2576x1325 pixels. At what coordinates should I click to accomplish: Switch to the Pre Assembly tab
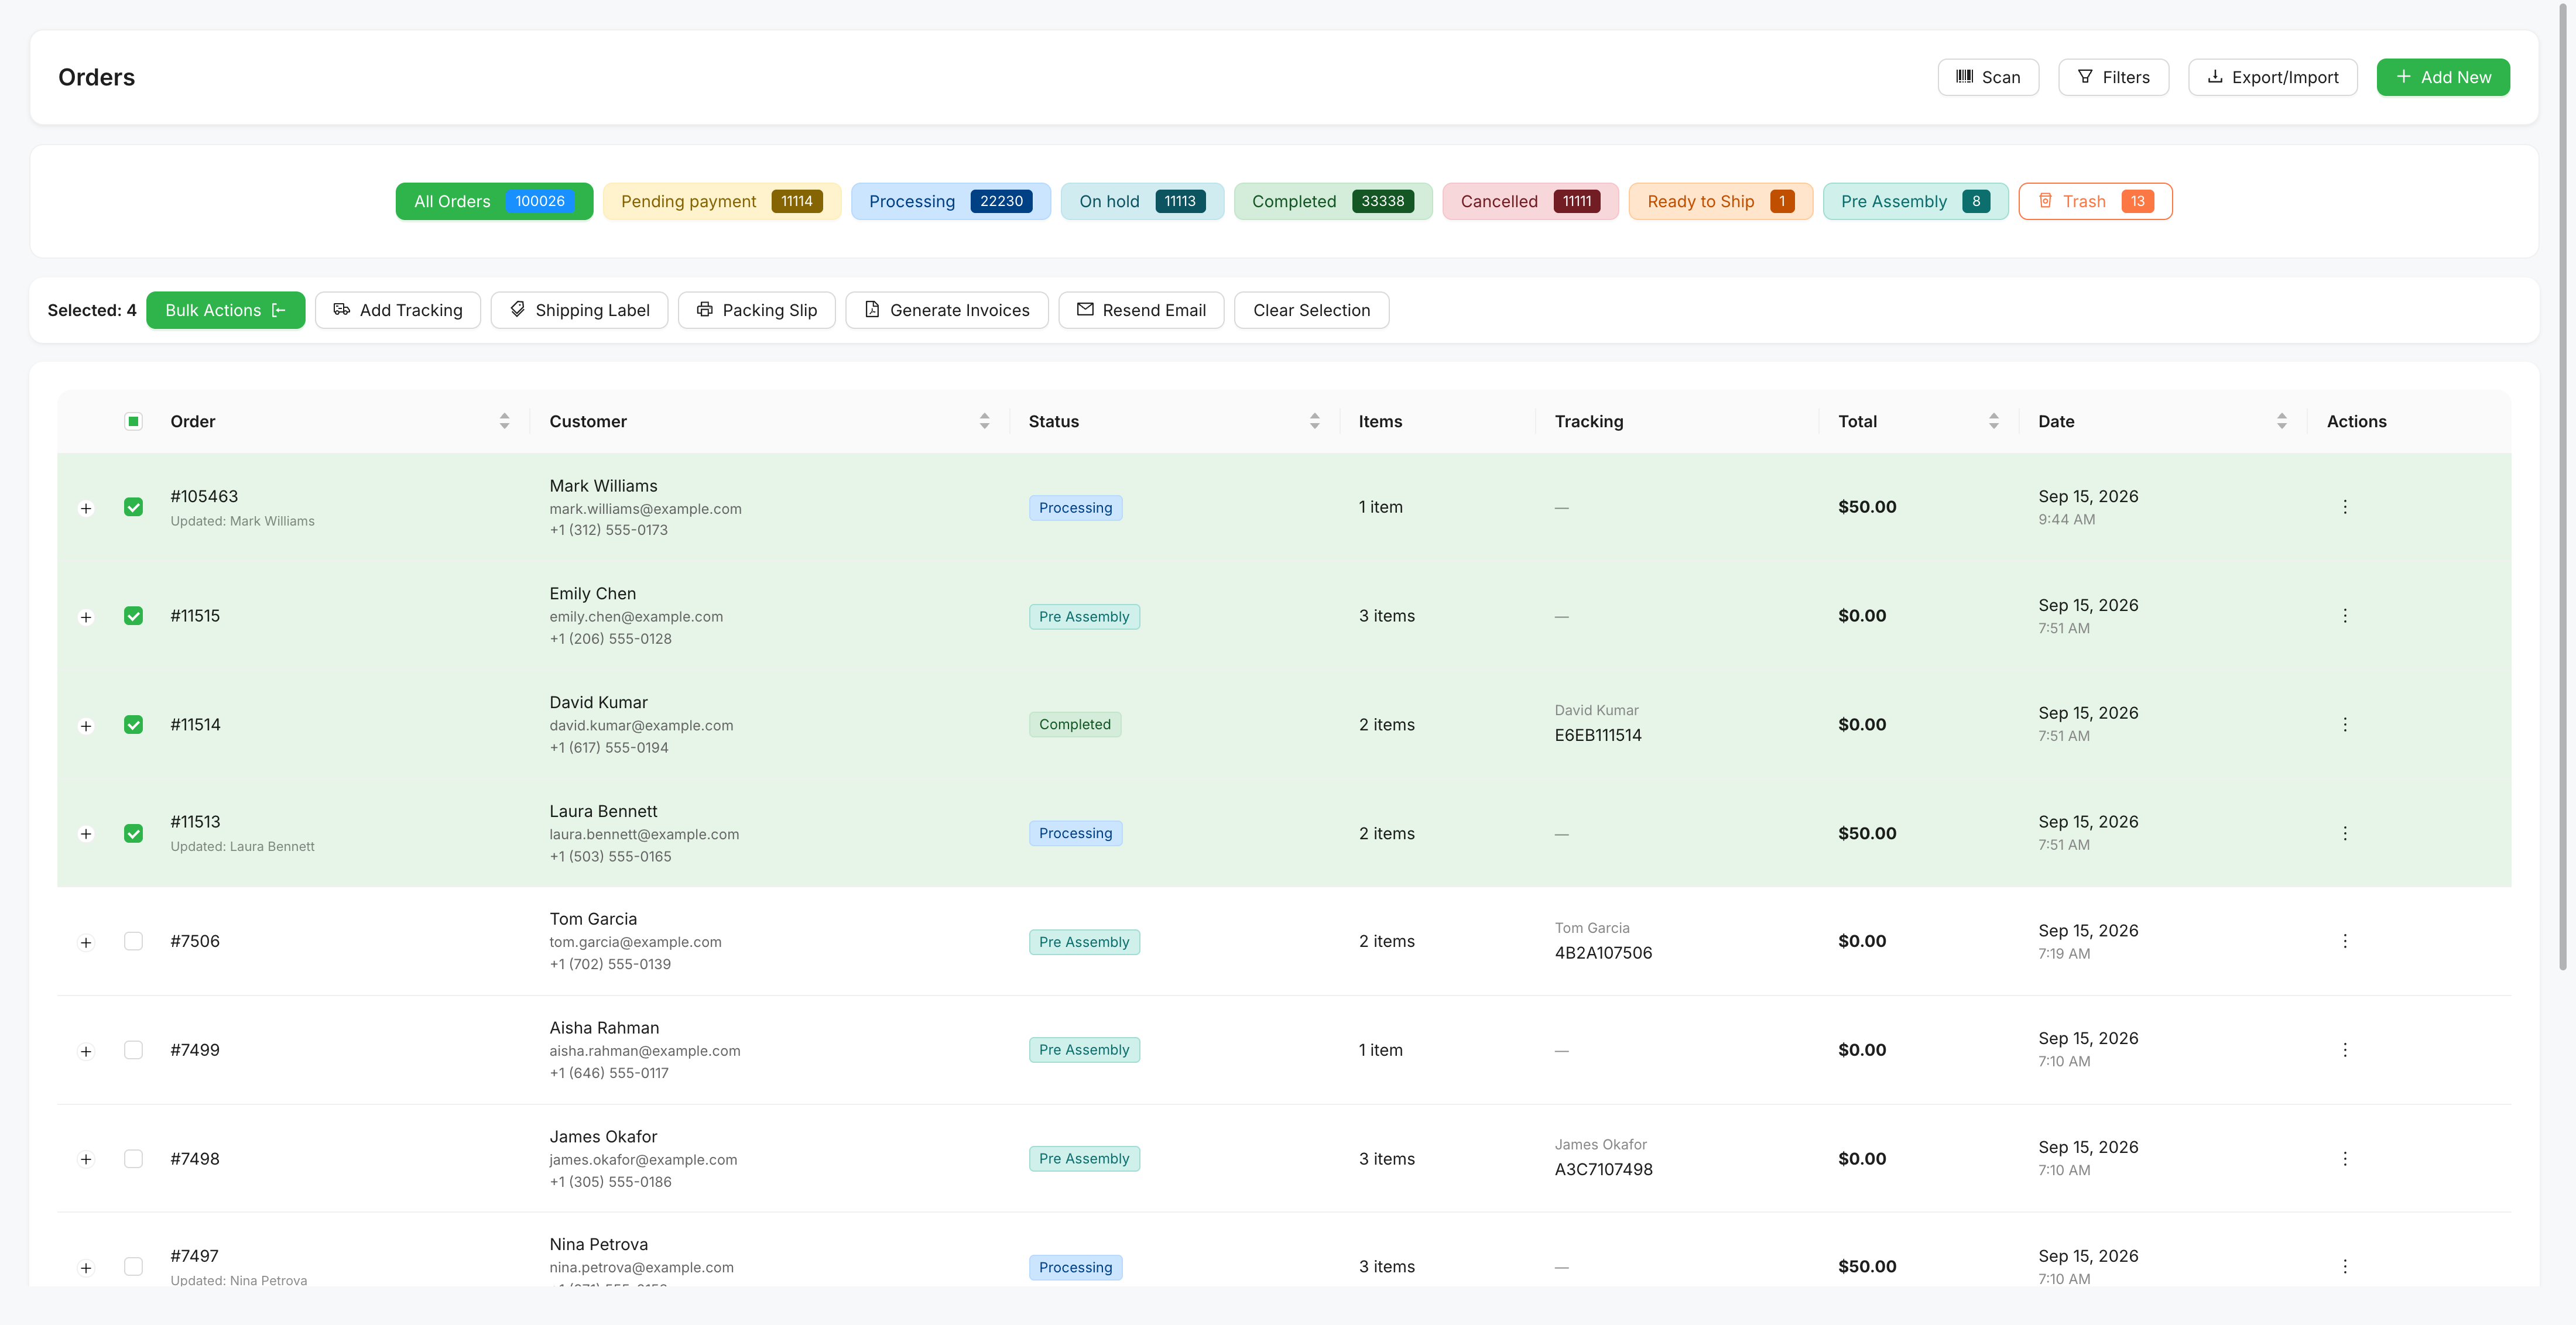1915,201
